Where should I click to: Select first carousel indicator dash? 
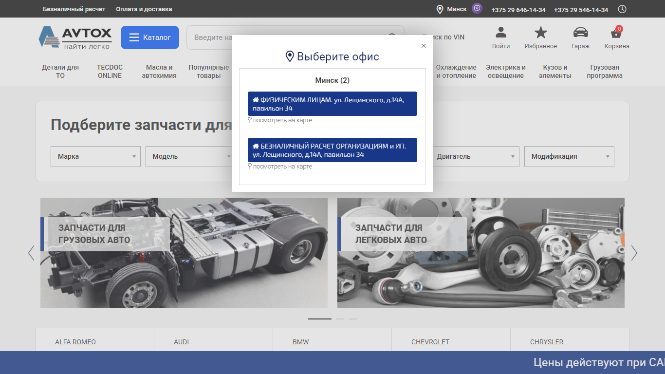(x=320, y=319)
